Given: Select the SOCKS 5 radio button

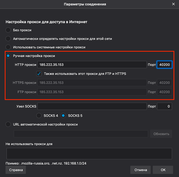Looking at the screenshot, I should pyautogui.click(x=63, y=115).
